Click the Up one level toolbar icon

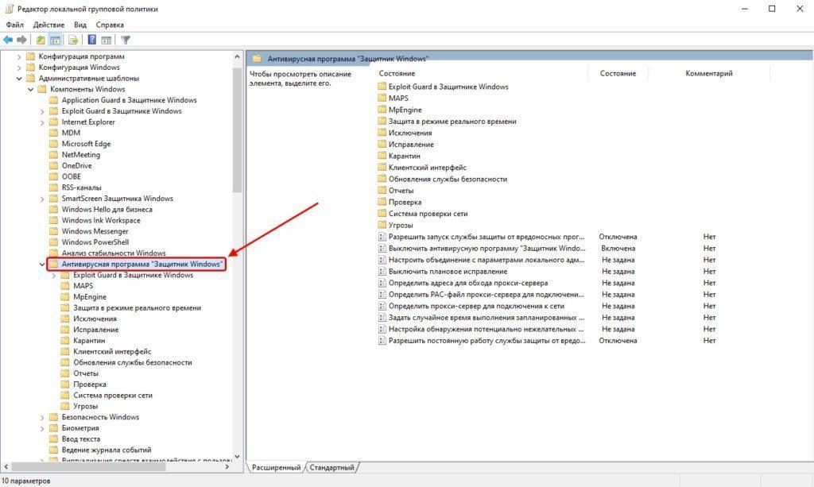(41, 40)
